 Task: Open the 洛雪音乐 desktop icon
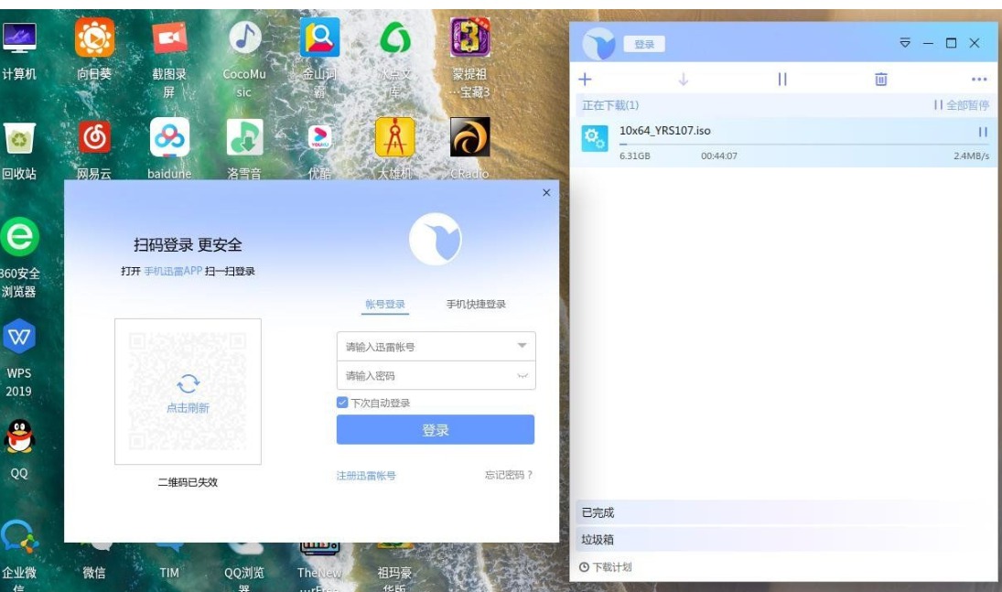(x=244, y=137)
